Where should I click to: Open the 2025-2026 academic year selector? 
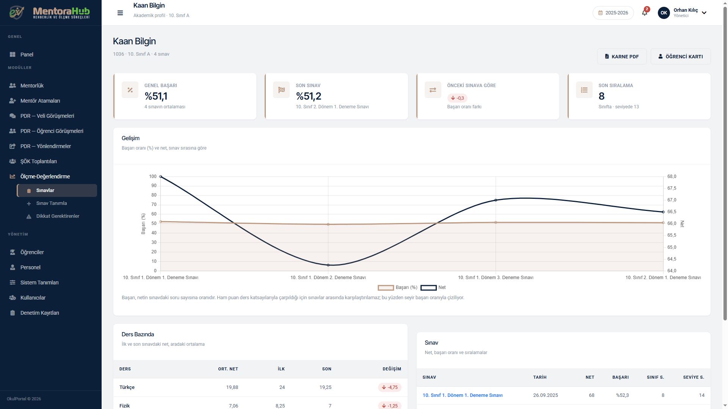click(x=613, y=13)
